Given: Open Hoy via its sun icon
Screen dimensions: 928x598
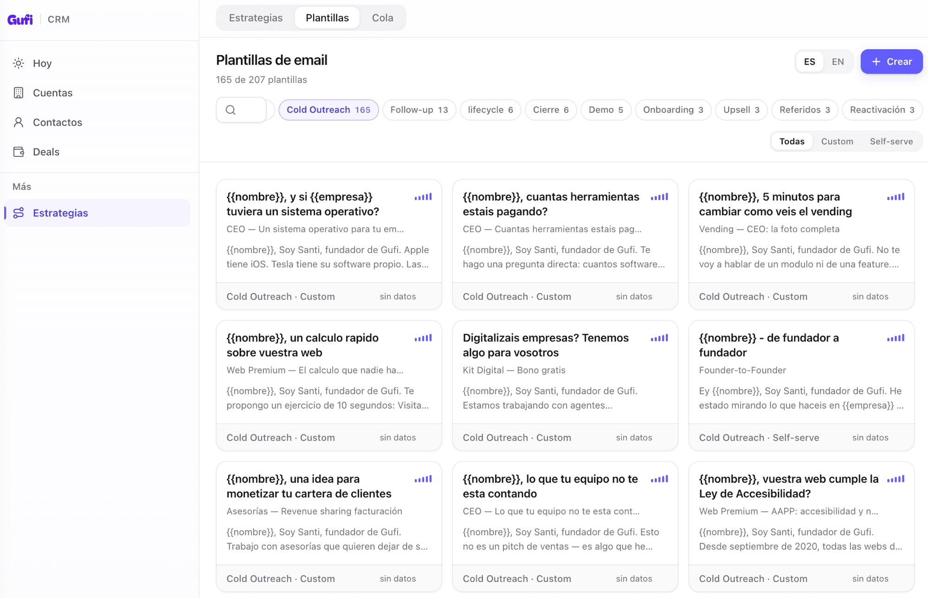Looking at the screenshot, I should pos(19,63).
